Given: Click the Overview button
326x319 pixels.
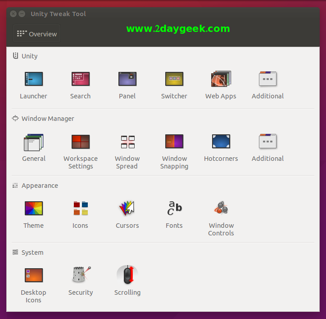Looking at the screenshot, I should tap(37, 34).
